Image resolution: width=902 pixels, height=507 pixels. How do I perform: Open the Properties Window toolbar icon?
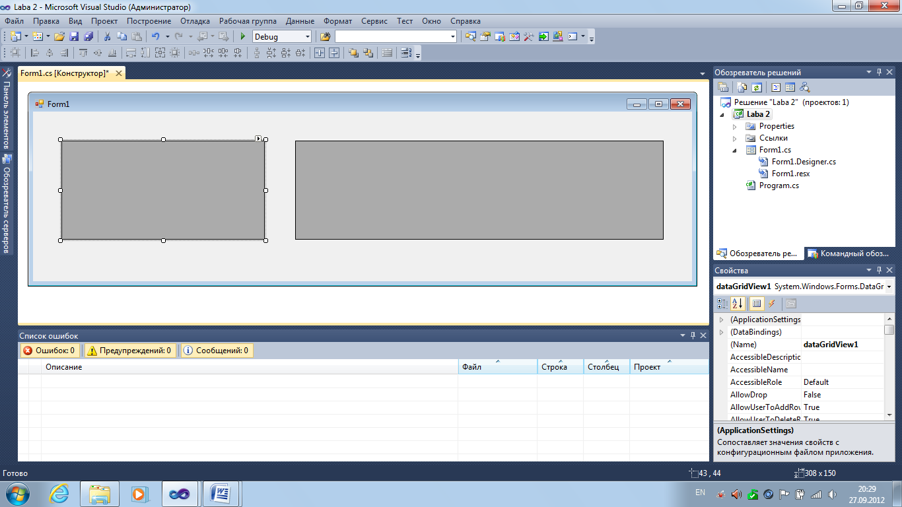[485, 37]
